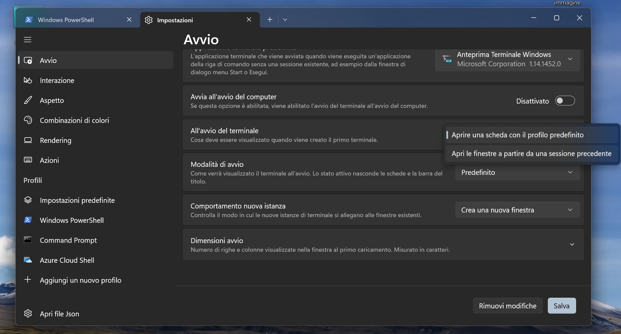The height and width of the screenshot is (334, 621).
Task: Click the Windows PowerShell profile icon
Action: tap(28, 220)
